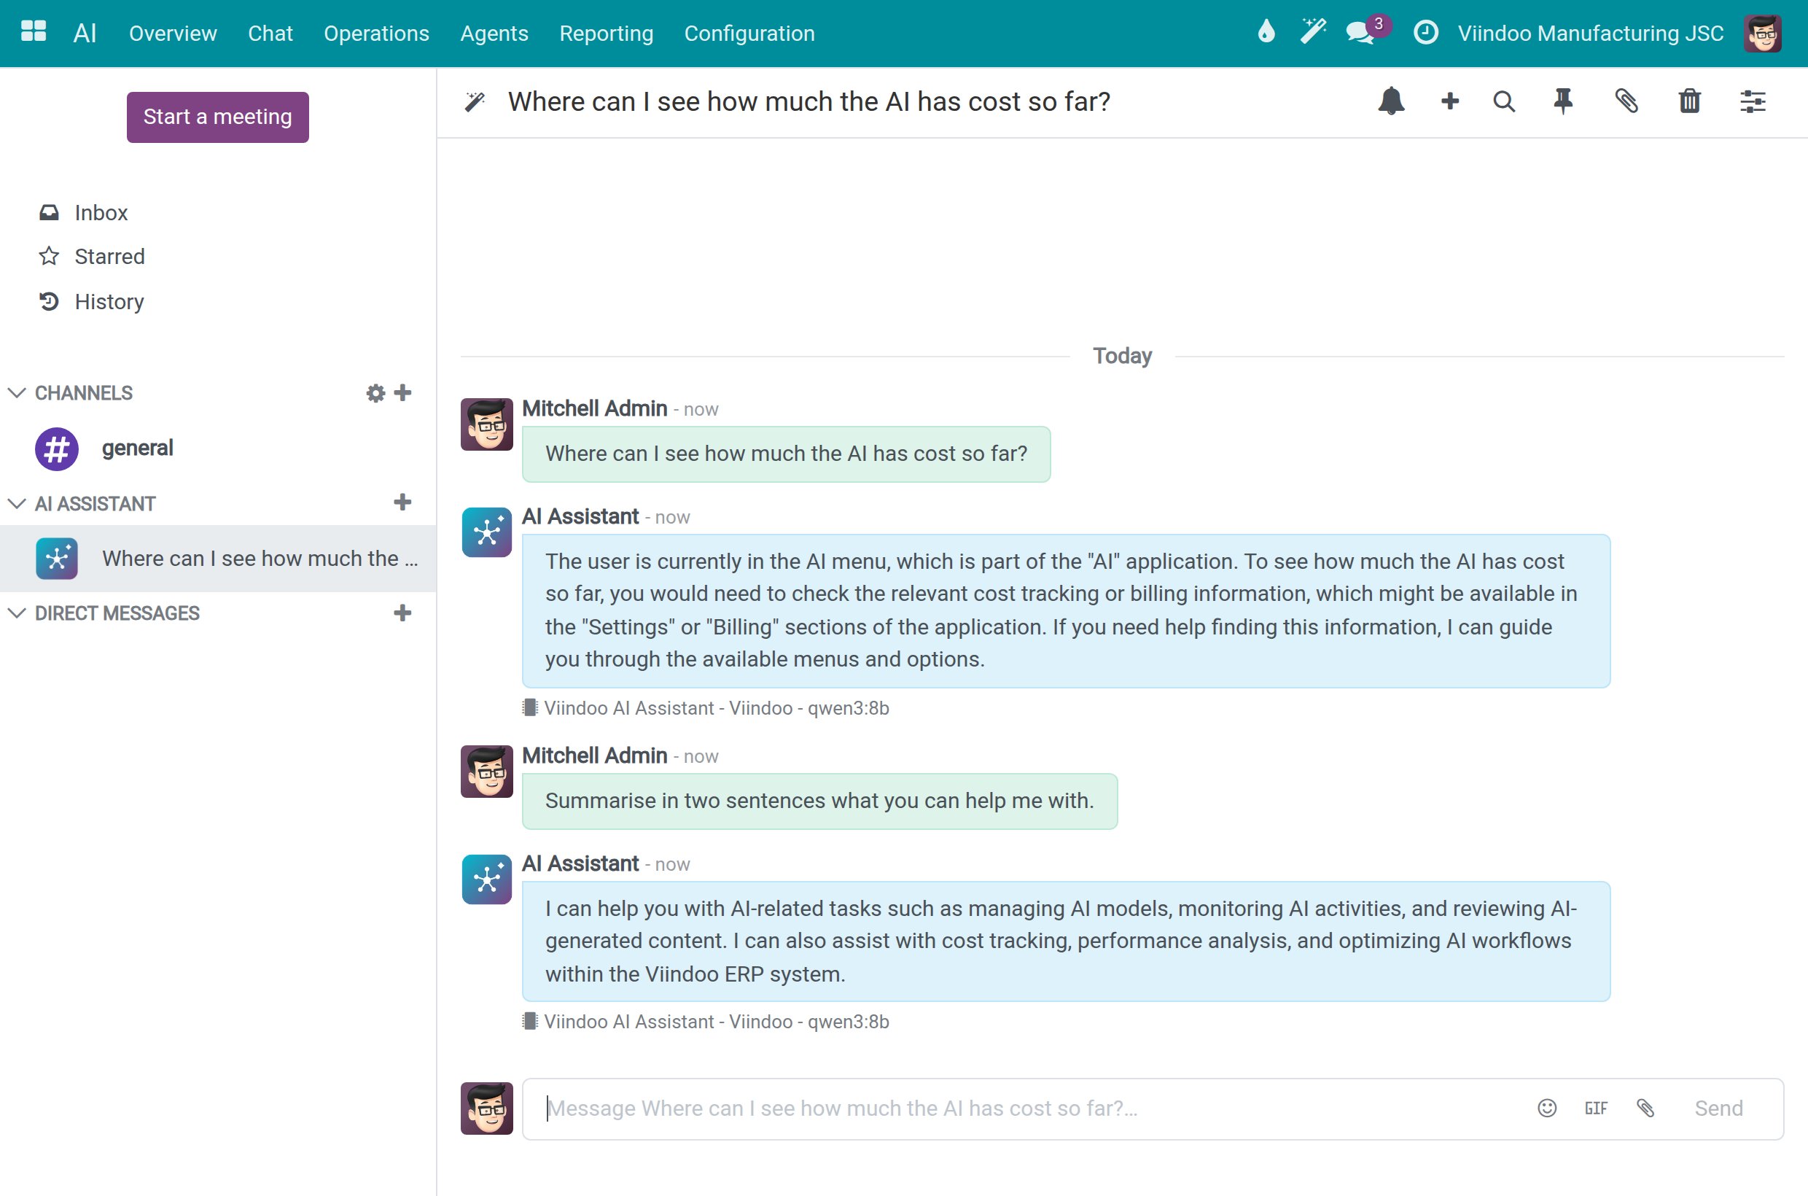Delete conversation with trash icon
The image size is (1808, 1196).
point(1690,101)
